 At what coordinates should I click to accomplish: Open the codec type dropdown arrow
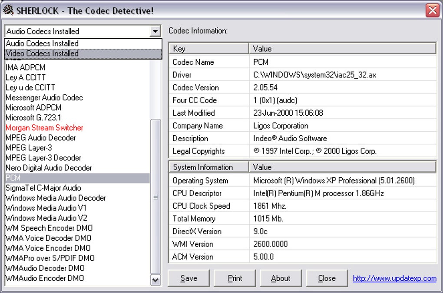point(155,31)
